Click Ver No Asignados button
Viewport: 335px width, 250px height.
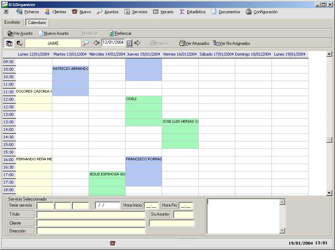(x=232, y=43)
